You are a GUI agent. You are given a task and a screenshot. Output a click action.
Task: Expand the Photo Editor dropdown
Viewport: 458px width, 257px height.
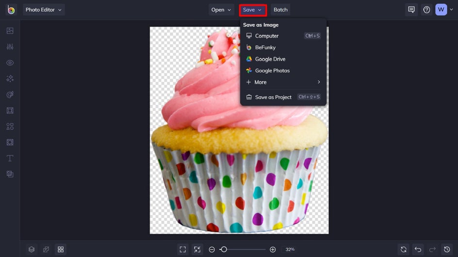44,10
